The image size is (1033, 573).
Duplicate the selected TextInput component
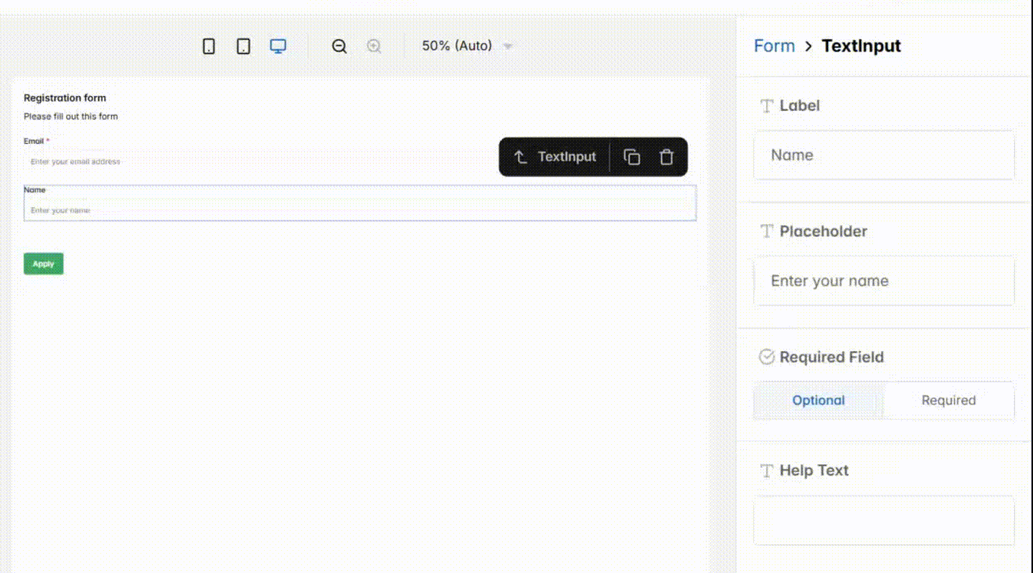pyautogui.click(x=631, y=157)
